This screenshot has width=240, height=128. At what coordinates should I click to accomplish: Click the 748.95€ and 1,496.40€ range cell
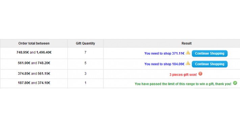(x=34, y=53)
